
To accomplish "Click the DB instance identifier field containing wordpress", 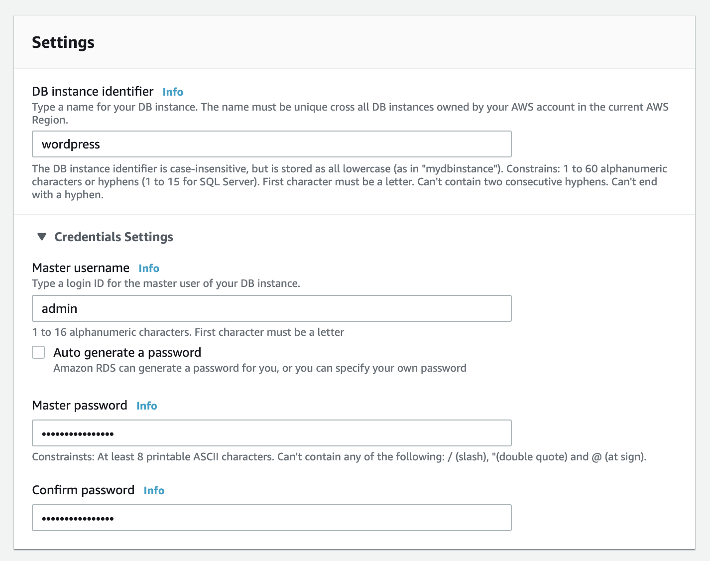I will (x=271, y=144).
